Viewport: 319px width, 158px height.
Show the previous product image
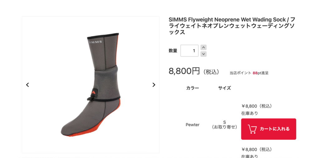click(27, 85)
